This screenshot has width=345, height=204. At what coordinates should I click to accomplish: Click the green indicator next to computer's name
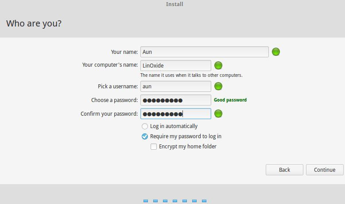[x=218, y=66]
